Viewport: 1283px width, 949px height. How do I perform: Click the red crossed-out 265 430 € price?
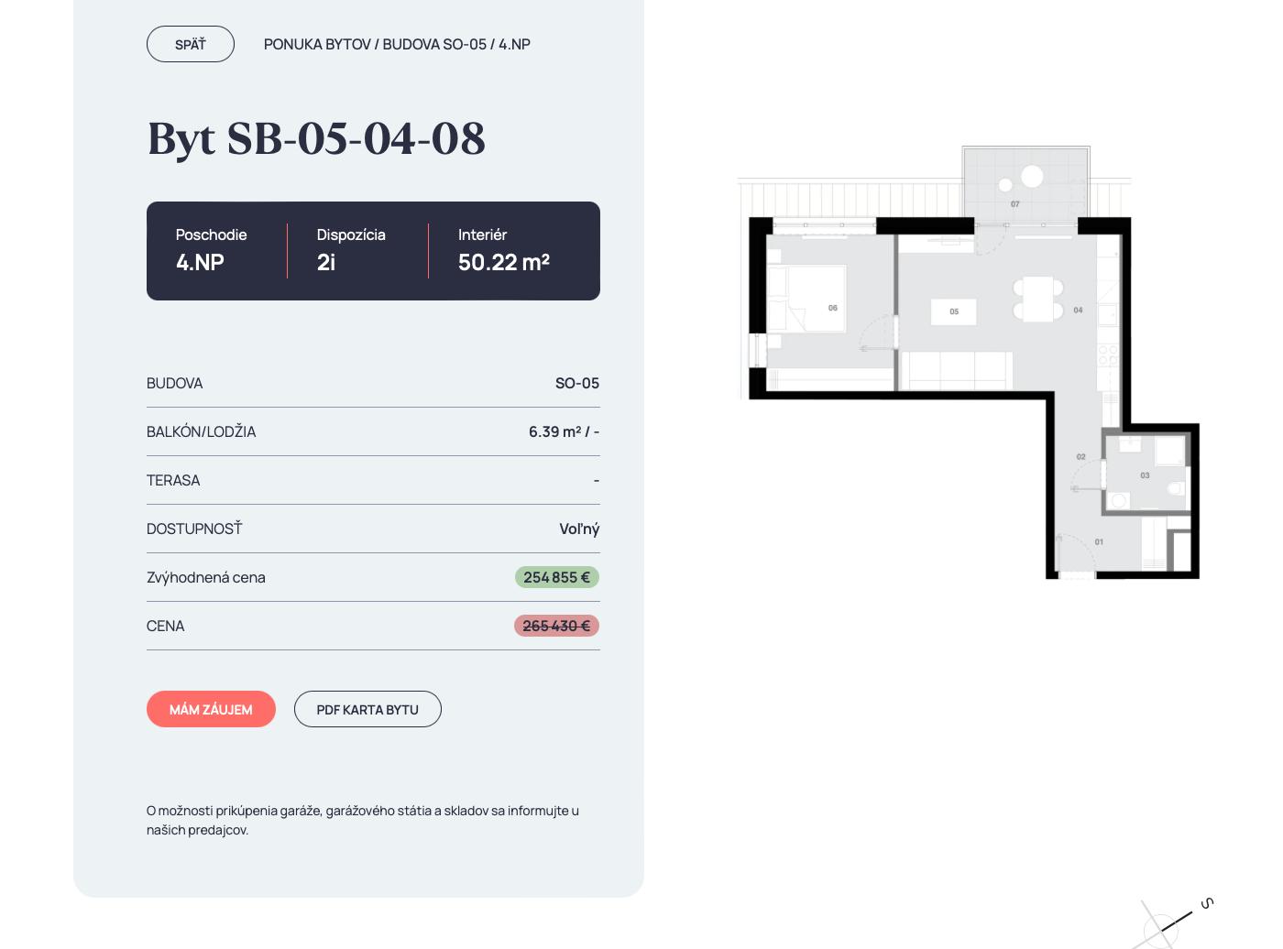(556, 626)
